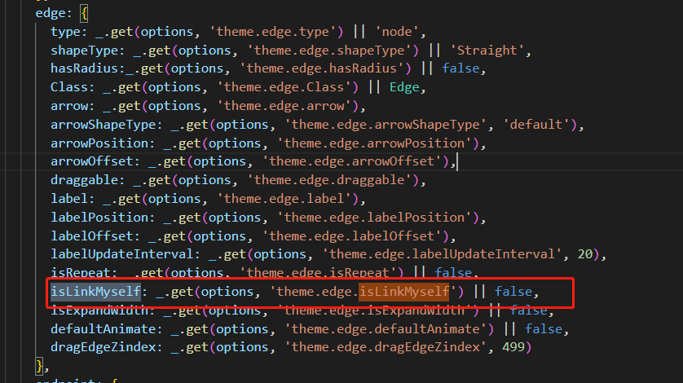This screenshot has height=383, width=683.
Task: Click 'false' on the isLinkMyself line
Action: coord(513,292)
